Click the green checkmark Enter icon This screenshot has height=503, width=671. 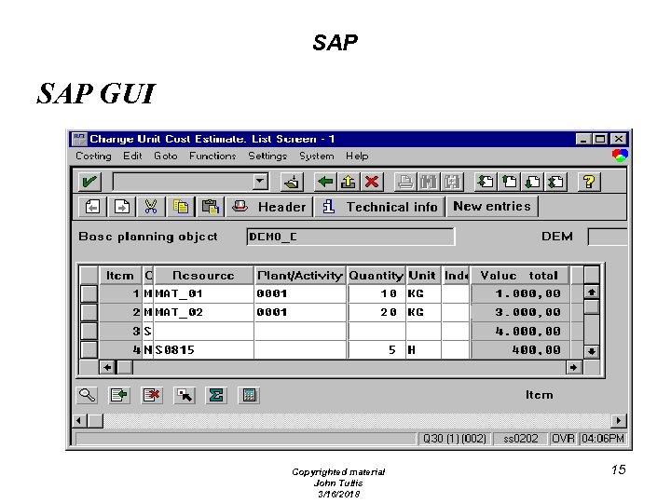tap(89, 182)
